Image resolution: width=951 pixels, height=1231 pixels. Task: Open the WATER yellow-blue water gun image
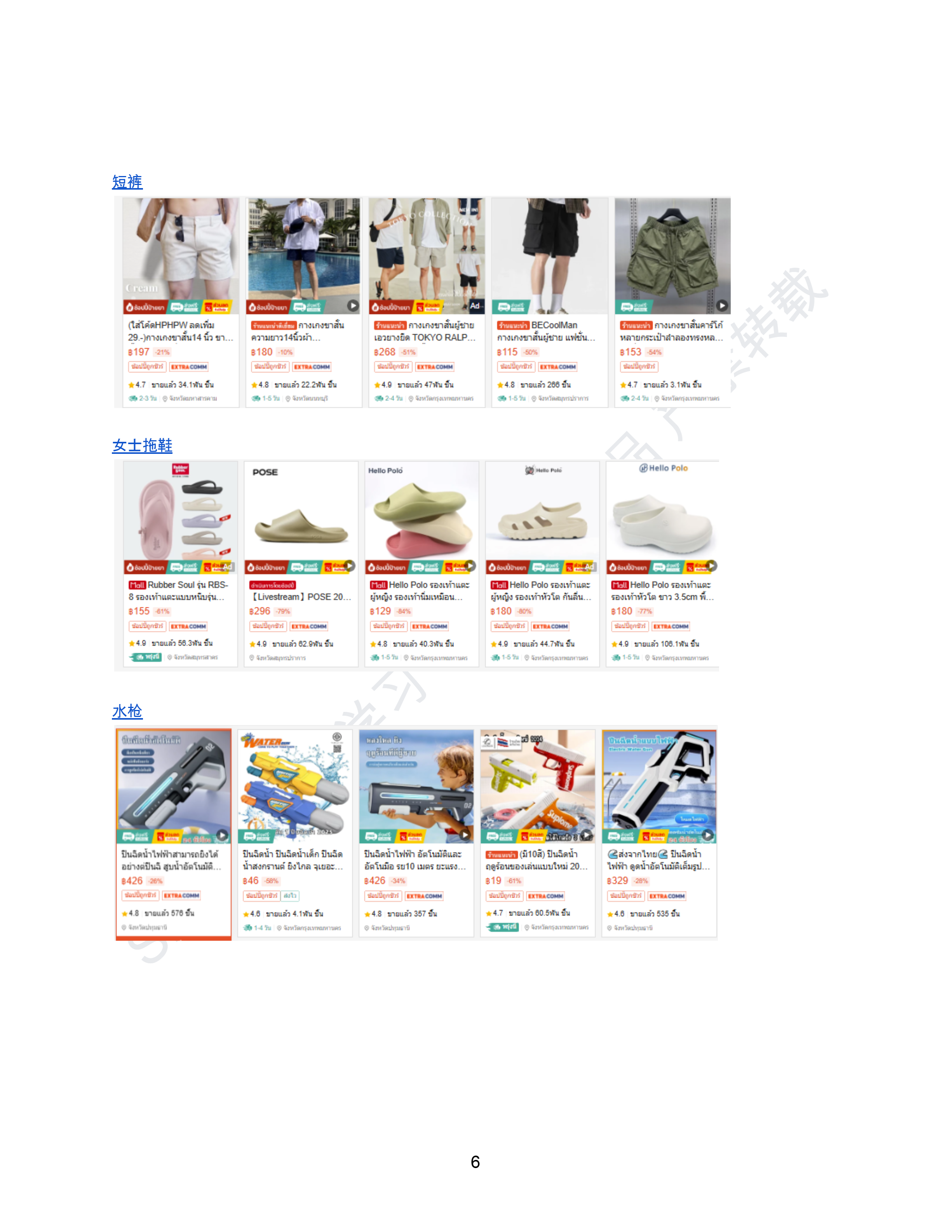(x=294, y=786)
